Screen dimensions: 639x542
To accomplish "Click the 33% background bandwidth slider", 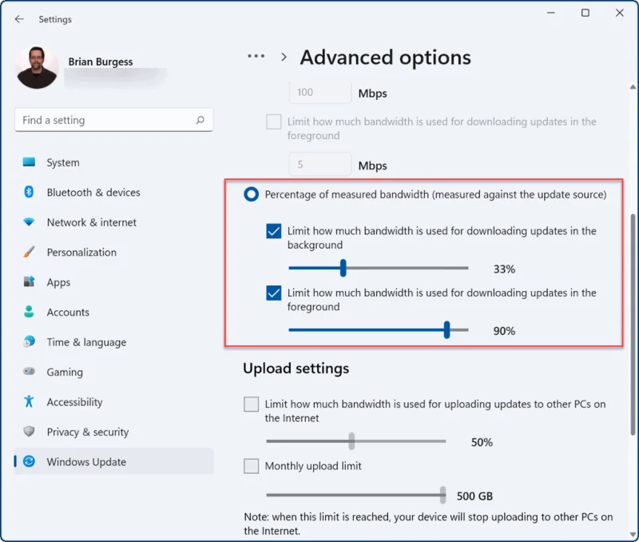I will tap(378, 268).
